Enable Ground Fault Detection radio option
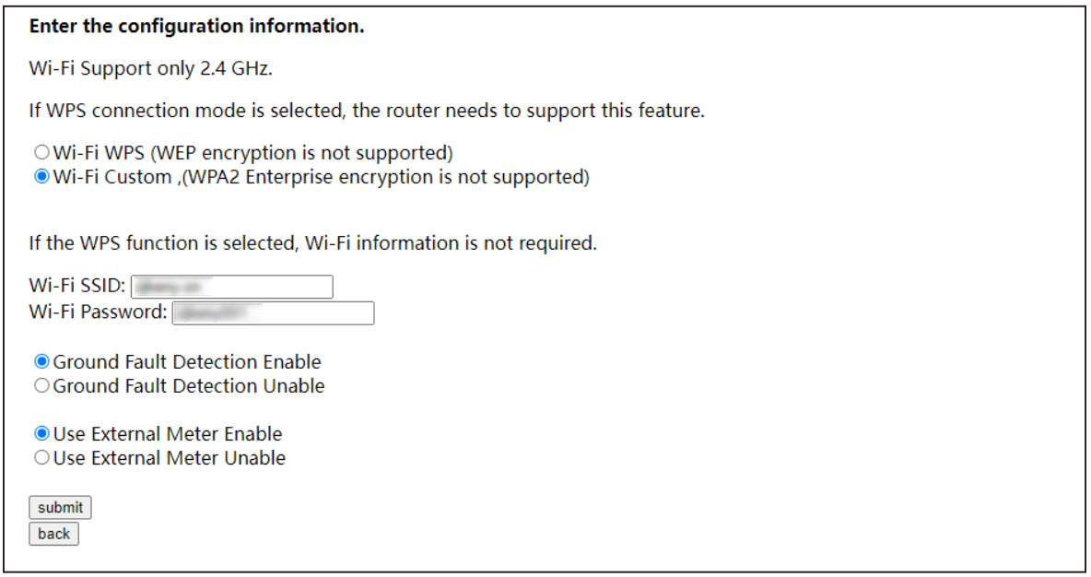Viewport: 1091px width, 577px height. pos(41,361)
